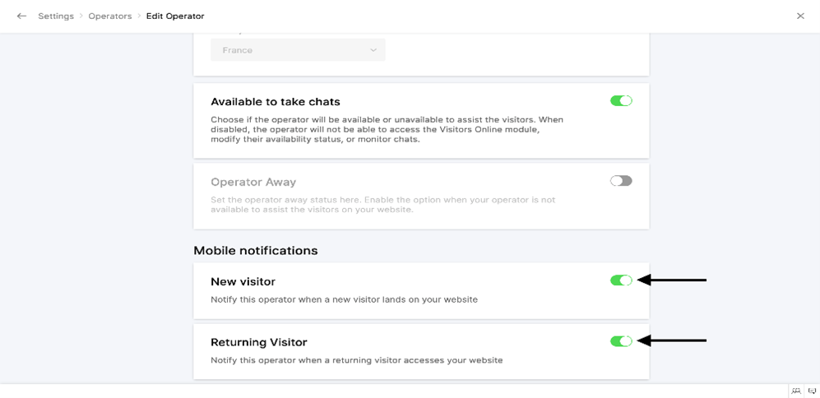Click the Available to take chats description

[x=387, y=130]
